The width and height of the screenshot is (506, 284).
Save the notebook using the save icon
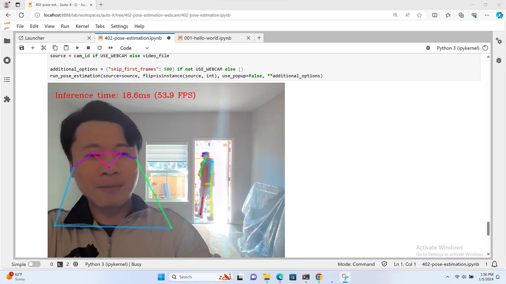pyautogui.click(x=22, y=48)
